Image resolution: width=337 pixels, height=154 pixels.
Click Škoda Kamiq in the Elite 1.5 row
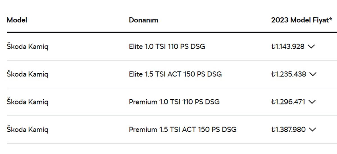point(28,74)
